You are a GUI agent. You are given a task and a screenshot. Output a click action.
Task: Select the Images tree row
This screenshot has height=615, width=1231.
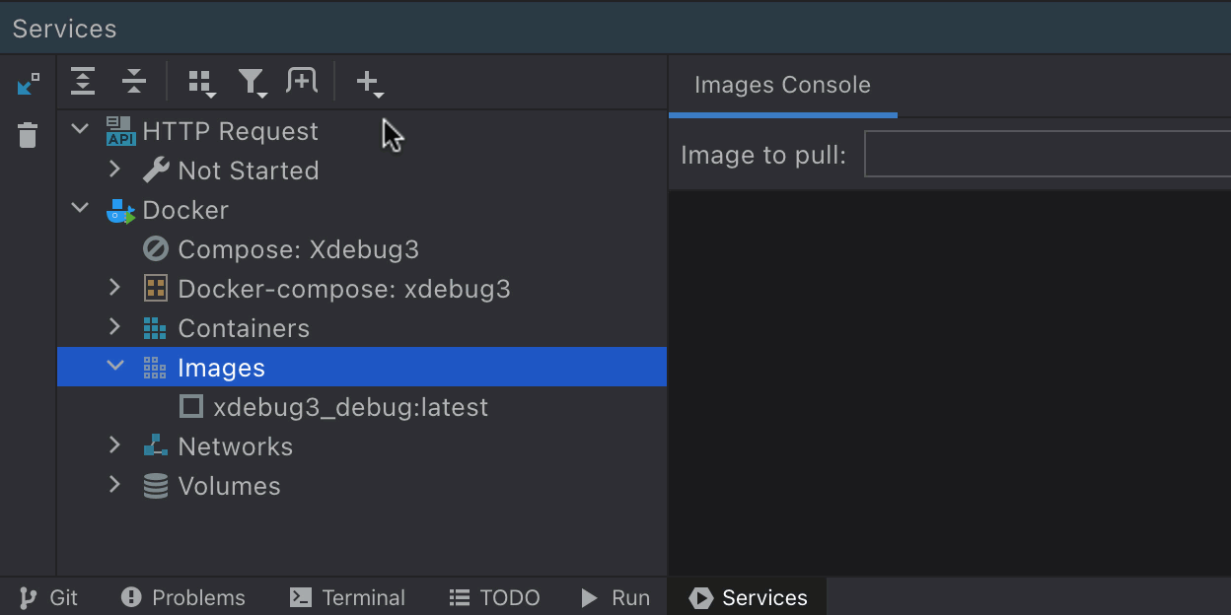click(362, 367)
